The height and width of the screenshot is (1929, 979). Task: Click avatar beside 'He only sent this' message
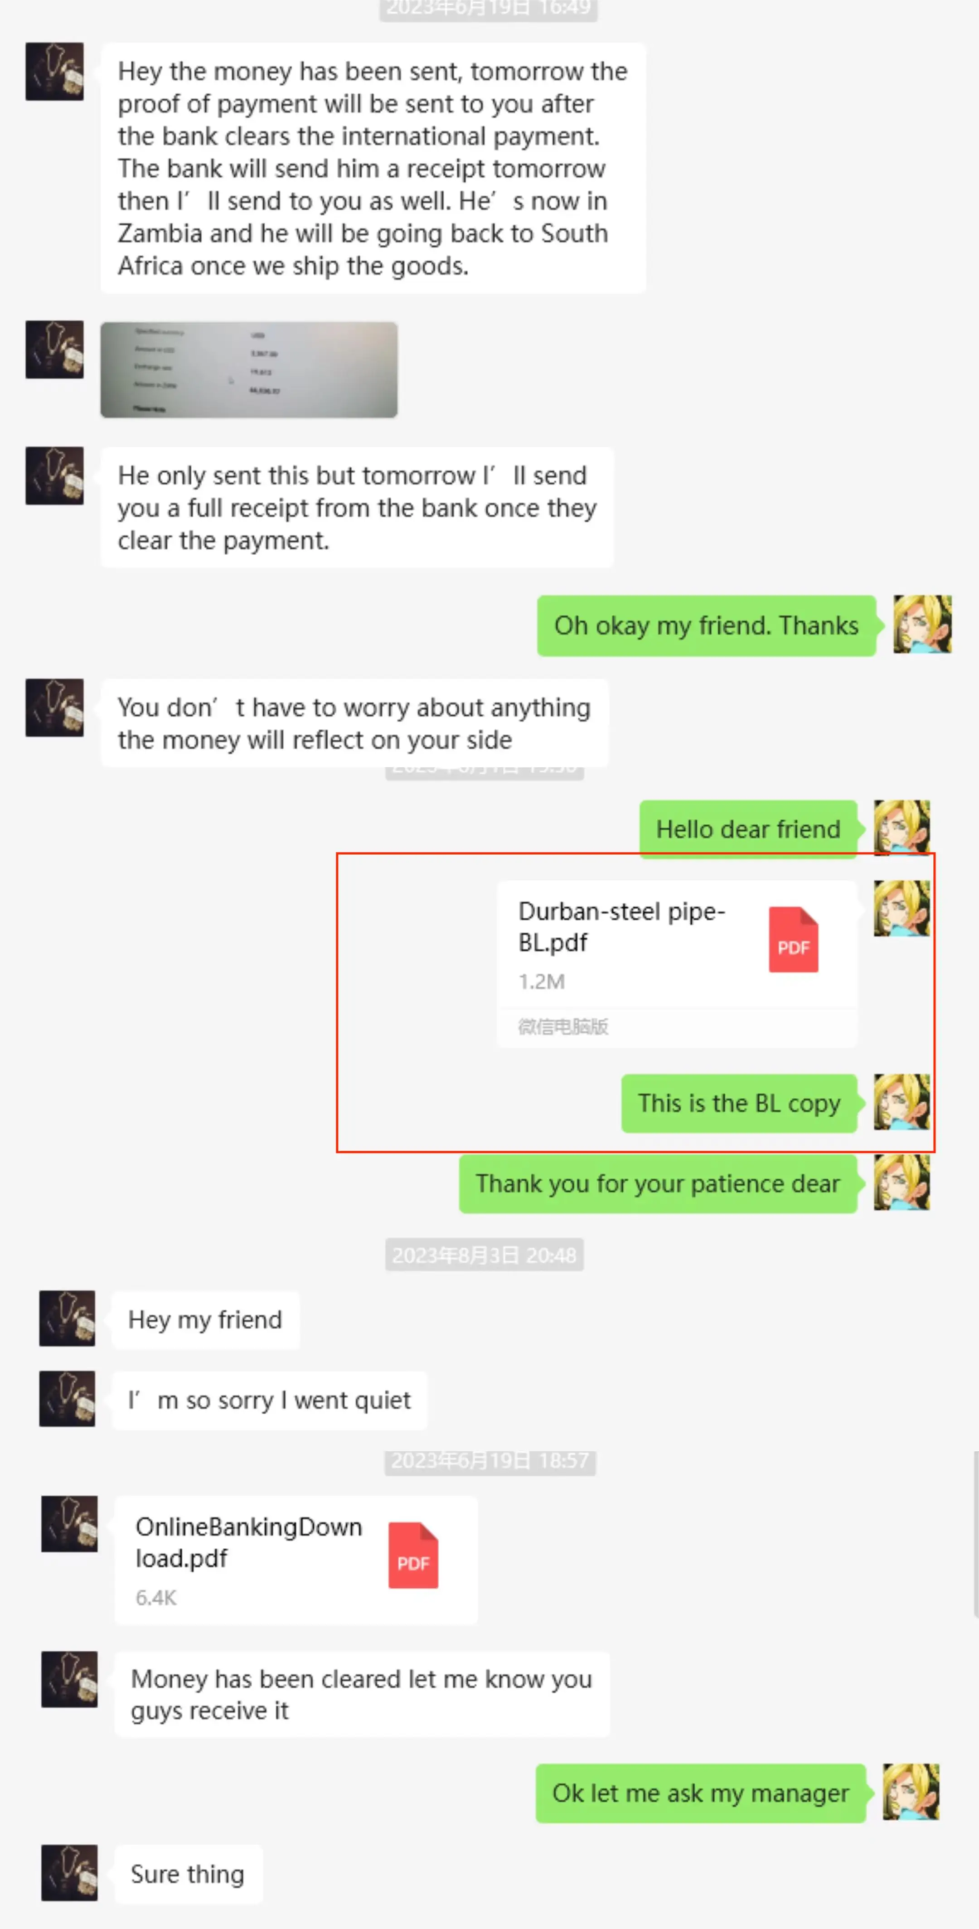coord(55,476)
